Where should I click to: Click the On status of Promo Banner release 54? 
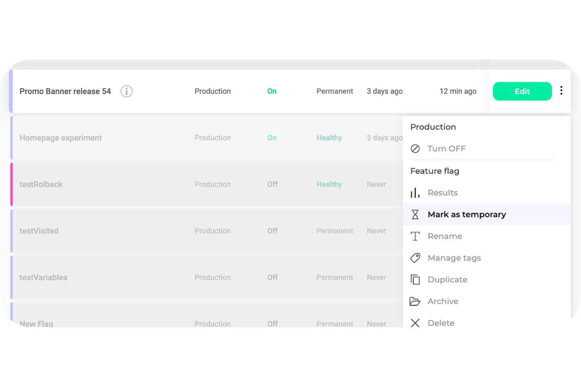coord(272,91)
